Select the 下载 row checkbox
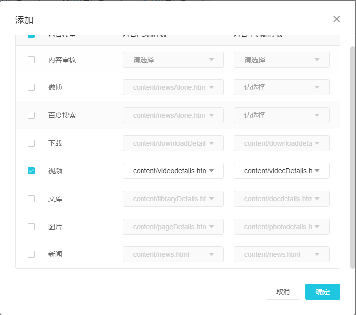 pos(31,143)
